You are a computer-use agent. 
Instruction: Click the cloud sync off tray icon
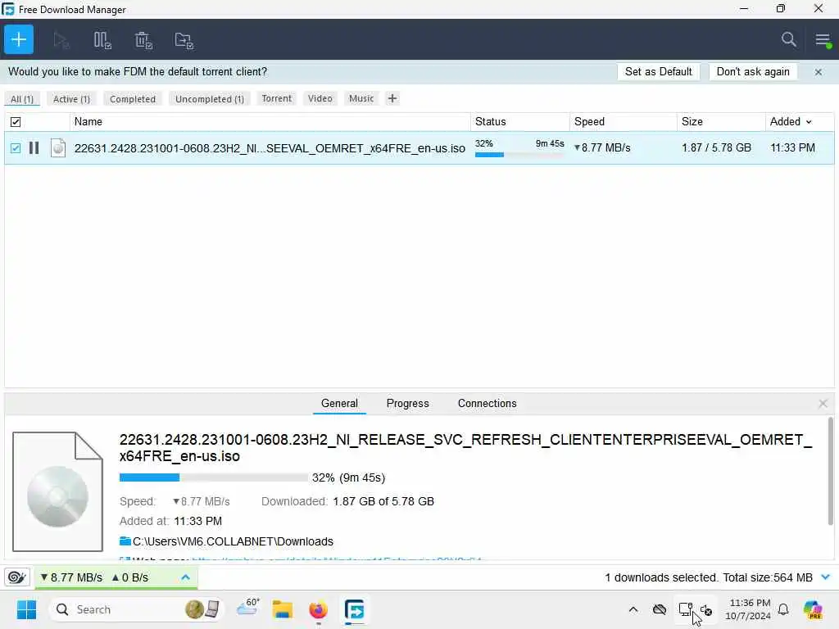tap(660, 609)
